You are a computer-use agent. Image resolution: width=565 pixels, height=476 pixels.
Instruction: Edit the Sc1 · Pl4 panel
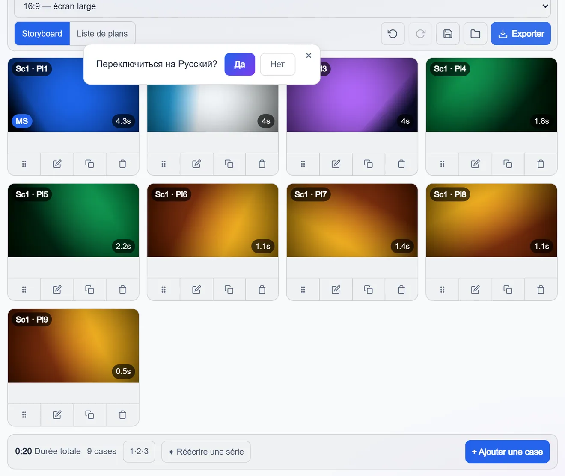[x=475, y=164]
